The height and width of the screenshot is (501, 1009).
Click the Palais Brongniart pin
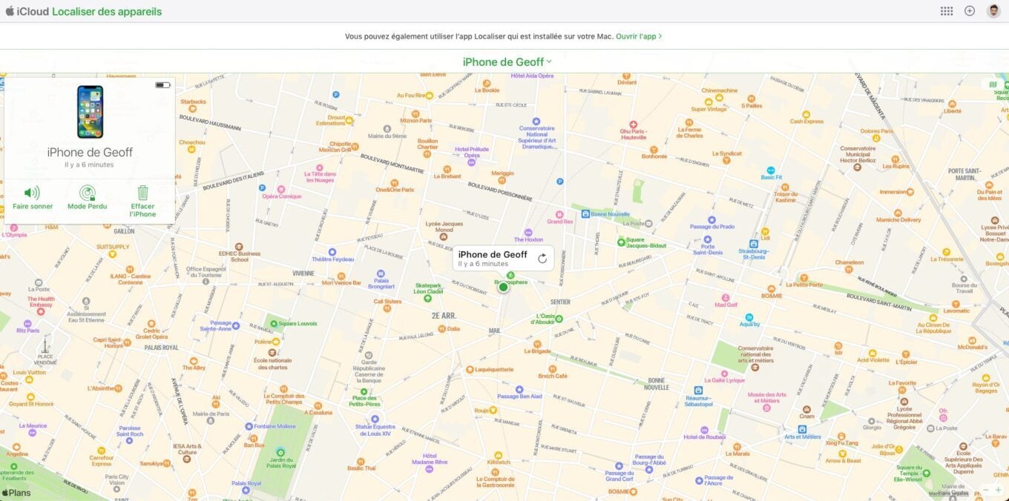click(381, 273)
